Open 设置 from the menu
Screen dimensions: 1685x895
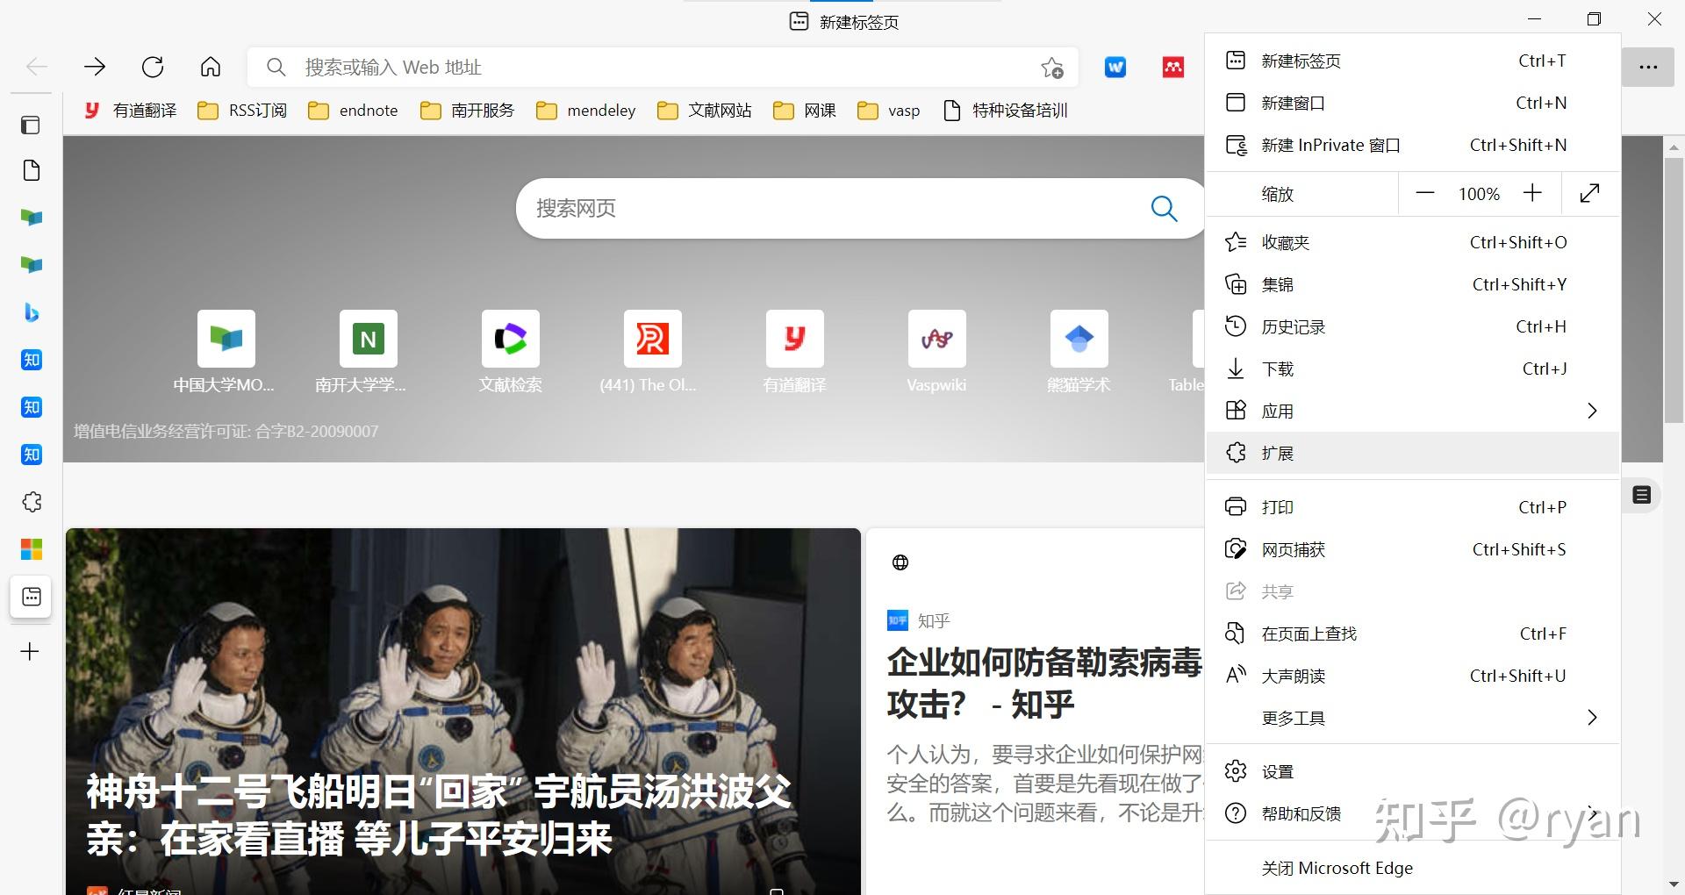1413,771
